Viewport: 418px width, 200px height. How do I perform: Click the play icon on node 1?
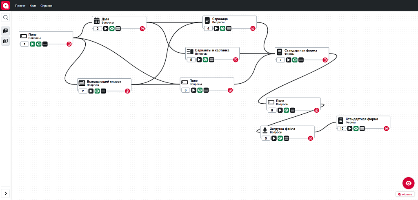tap(33, 44)
